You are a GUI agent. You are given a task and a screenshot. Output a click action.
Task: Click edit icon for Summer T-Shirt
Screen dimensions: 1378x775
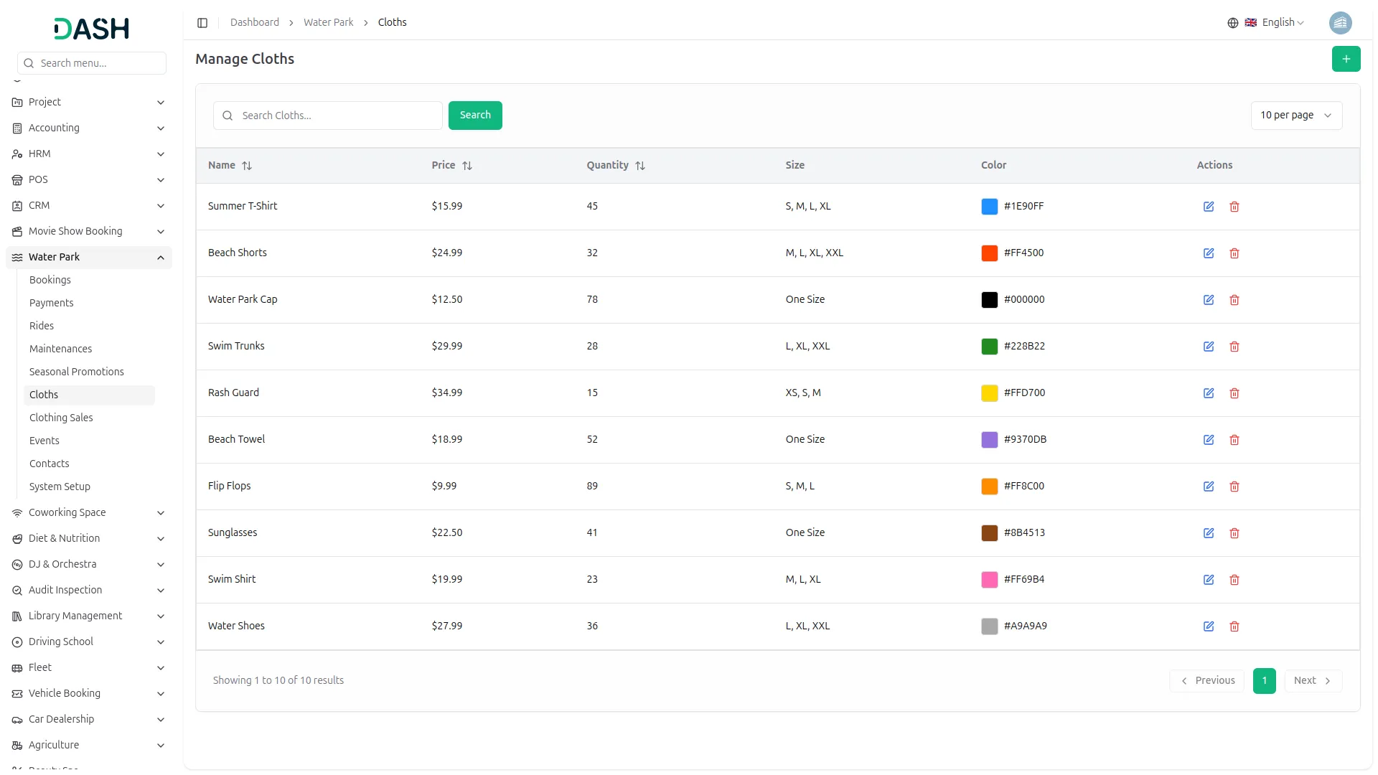tap(1209, 207)
